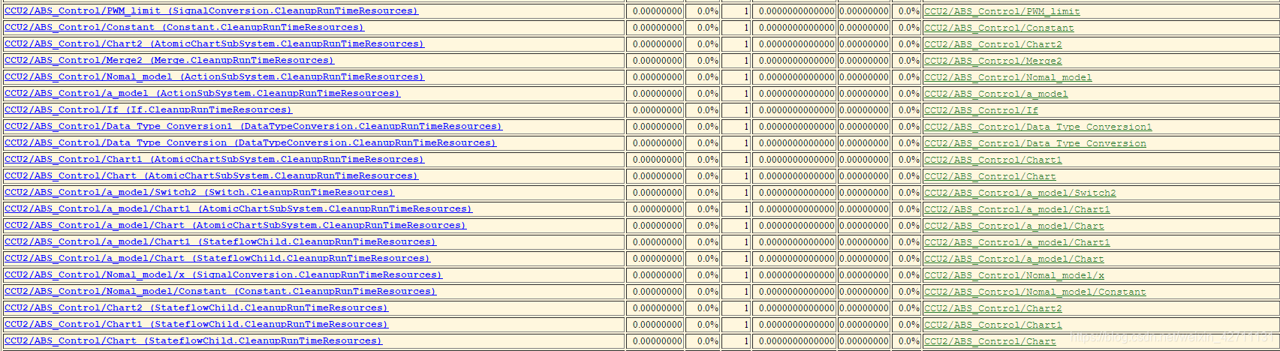Open ABS_Control/Chart1 AtomicChartSubSystem.CleanupRunTimeResources link
This screenshot has width=1280, height=351.
tap(215, 160)
